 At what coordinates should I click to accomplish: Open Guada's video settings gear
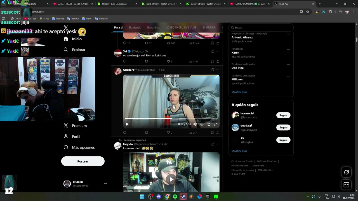click(x=202, y=124)
